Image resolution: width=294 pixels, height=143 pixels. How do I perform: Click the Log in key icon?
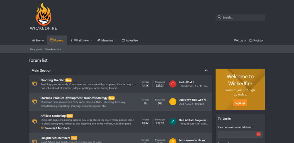point(236,40)
